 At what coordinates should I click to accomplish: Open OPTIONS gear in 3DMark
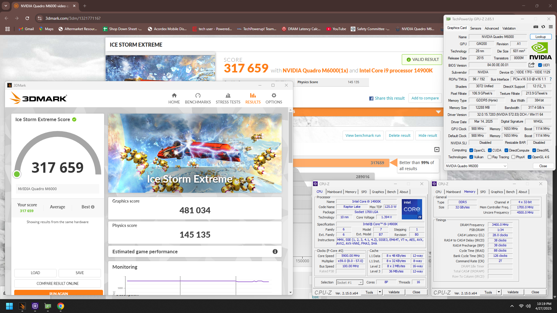click(x=274, y=99)
